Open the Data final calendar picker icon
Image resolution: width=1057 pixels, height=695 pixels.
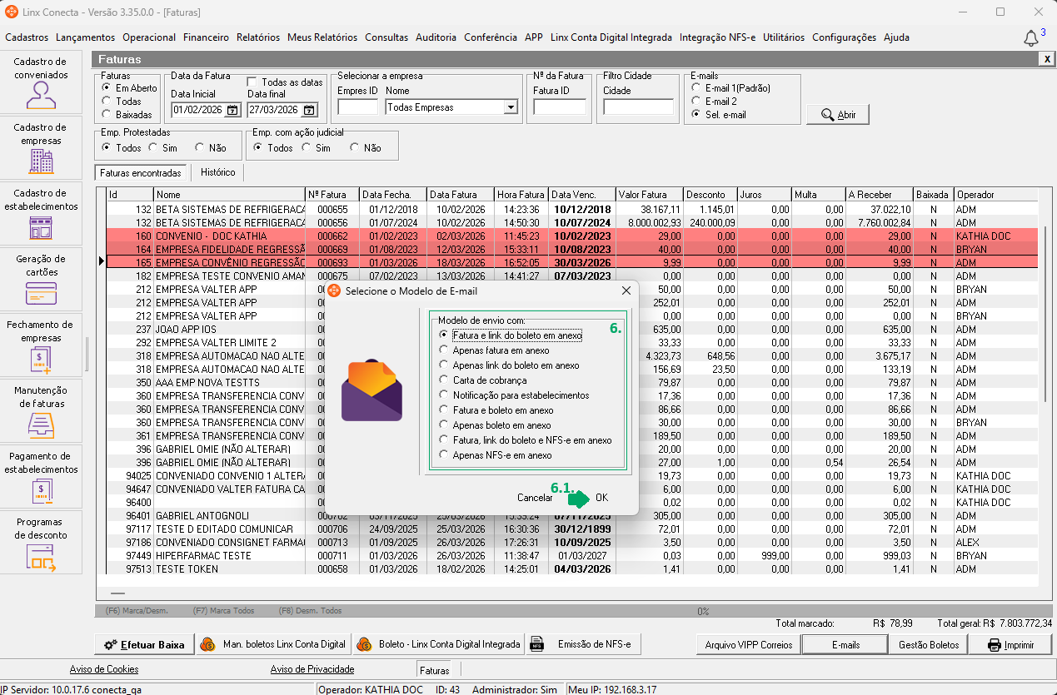coord(309,110)
